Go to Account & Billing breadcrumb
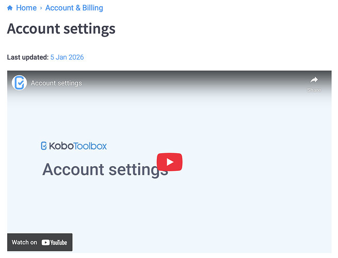Screen dimensions: 338x258 (x=74, y=8)
